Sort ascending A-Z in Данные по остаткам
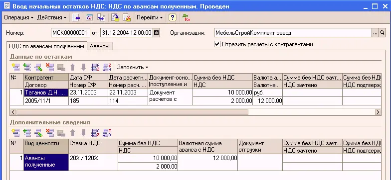Viewport: 391px width, 180px height. click(x=96, y=67)
